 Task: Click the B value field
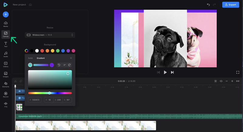67,100
